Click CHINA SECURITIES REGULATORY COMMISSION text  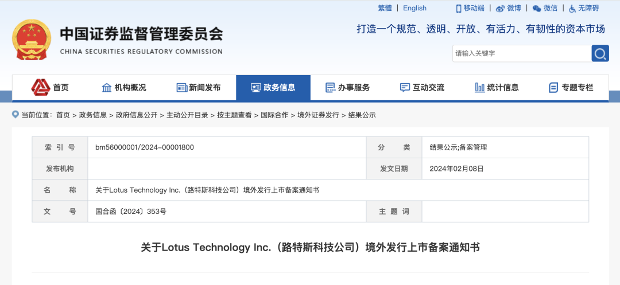point(142,51)
